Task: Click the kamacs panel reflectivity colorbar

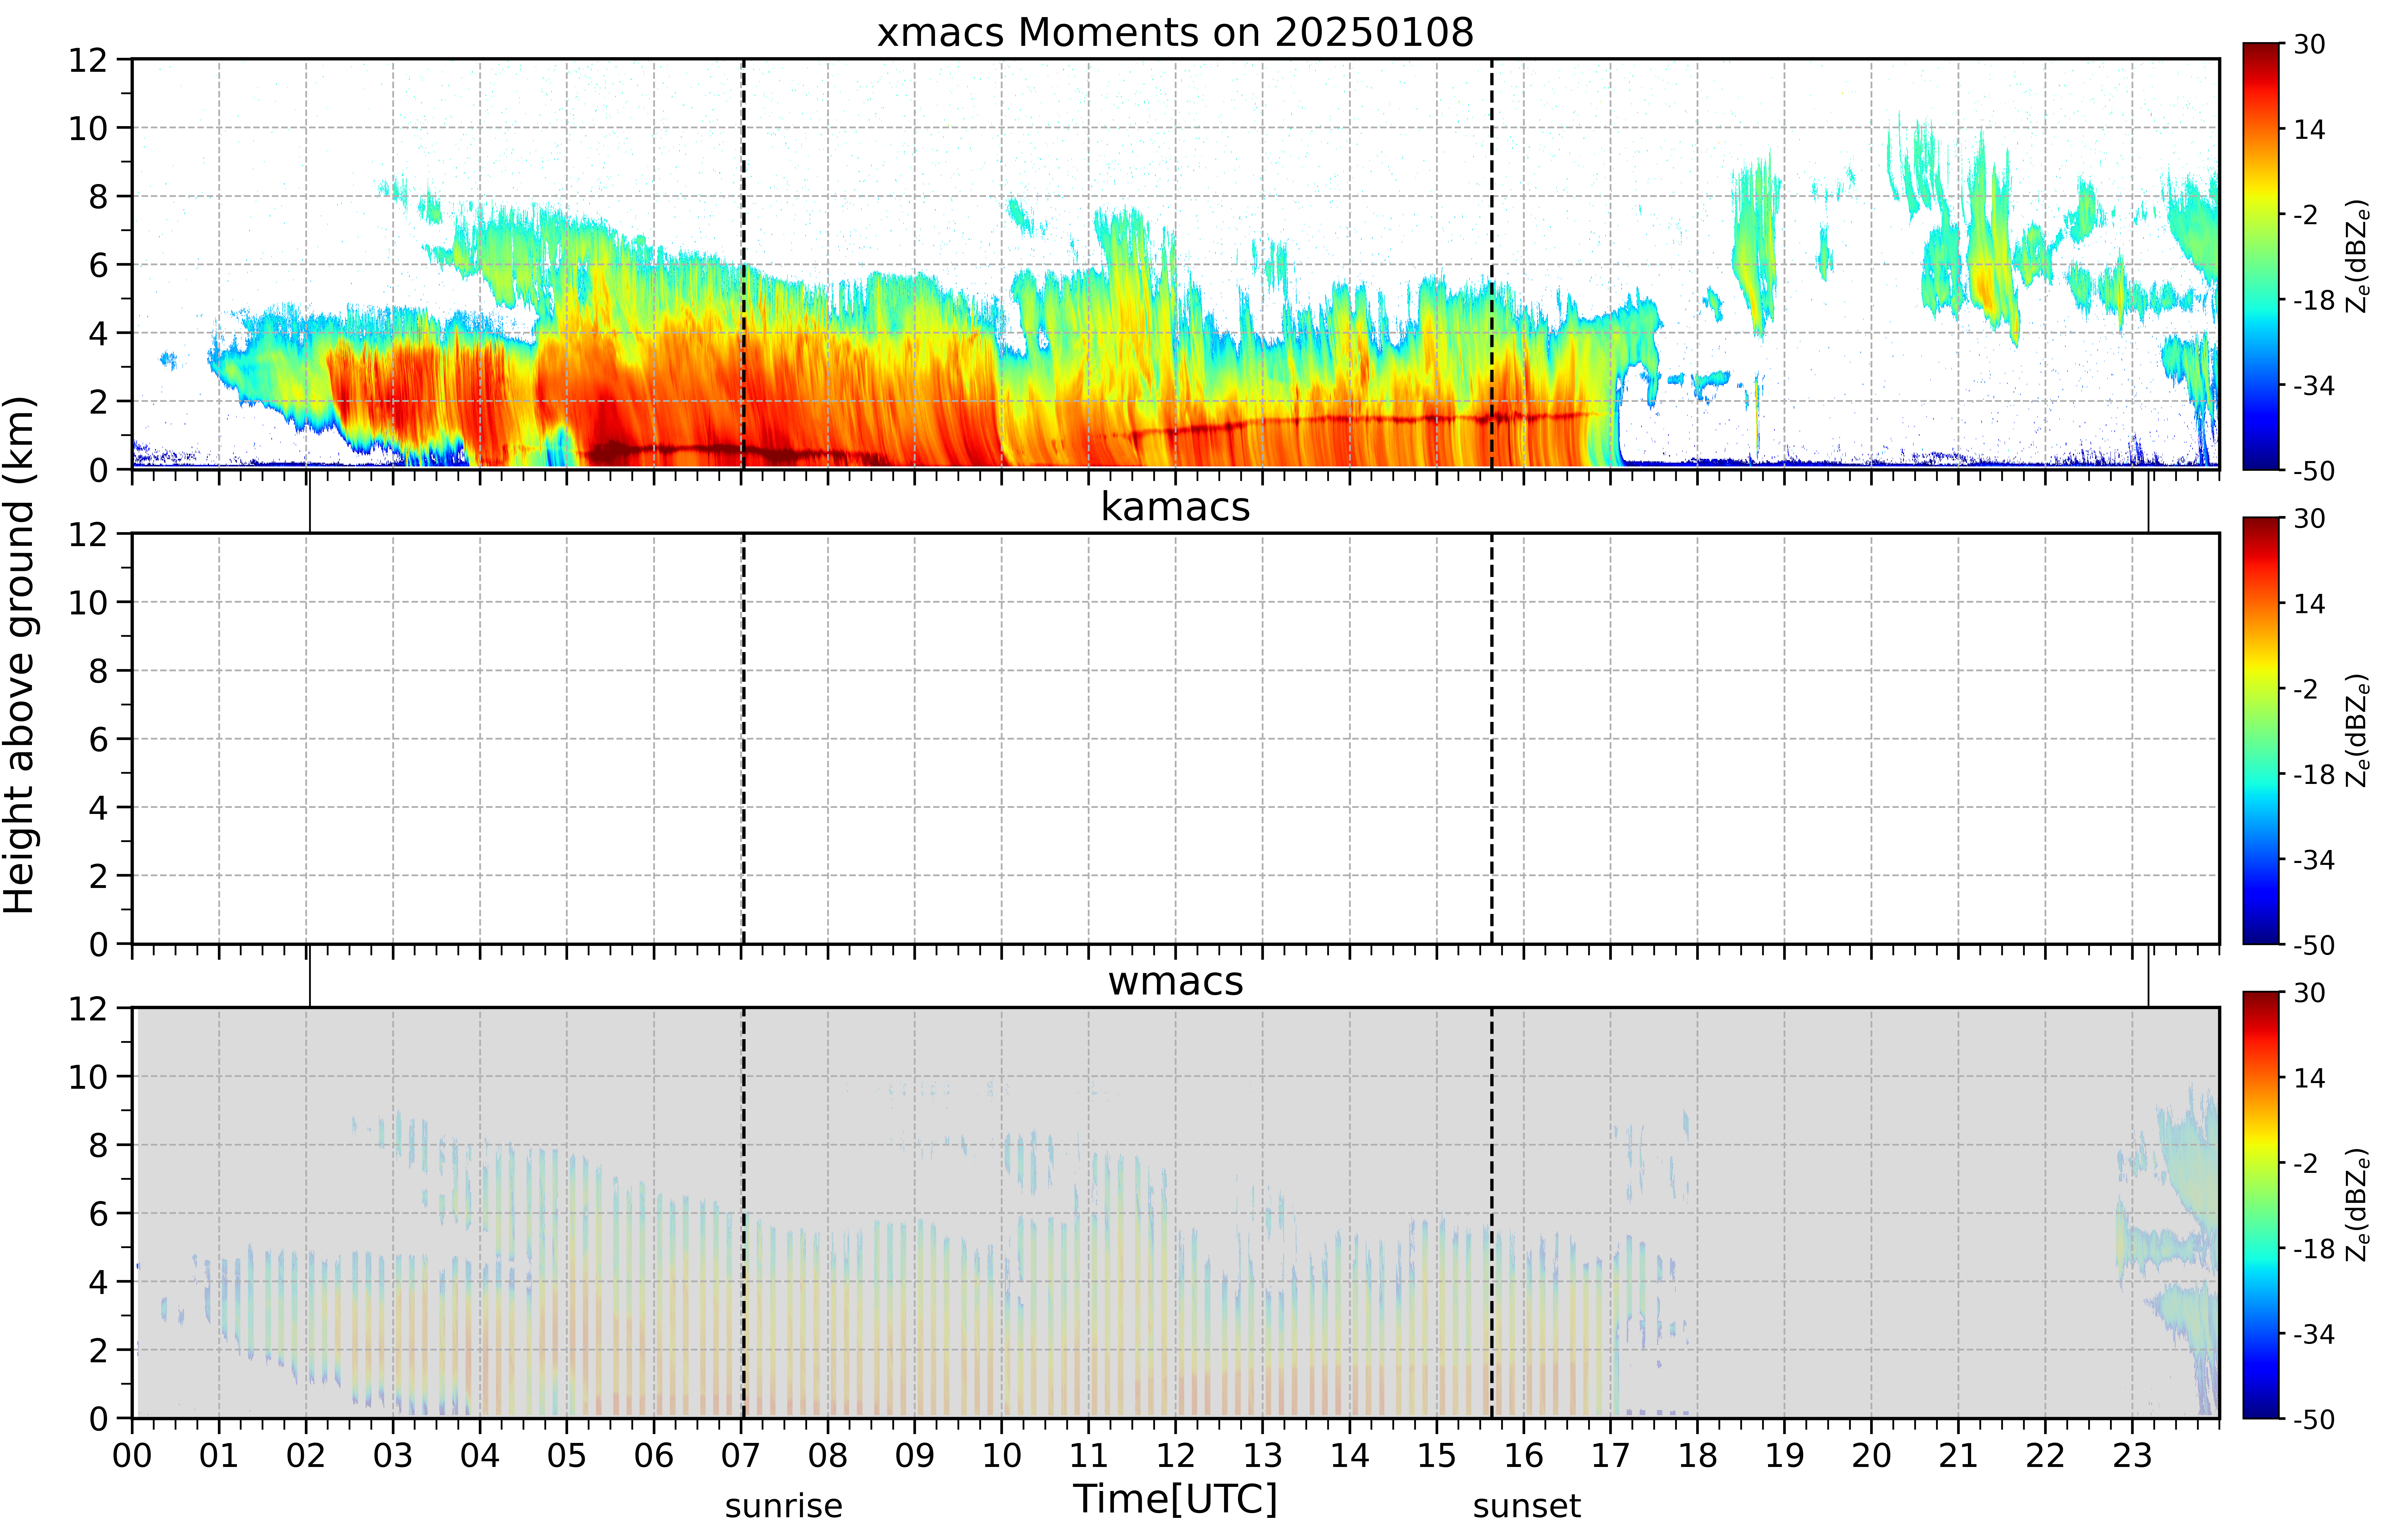Action: click(2261, 731)
